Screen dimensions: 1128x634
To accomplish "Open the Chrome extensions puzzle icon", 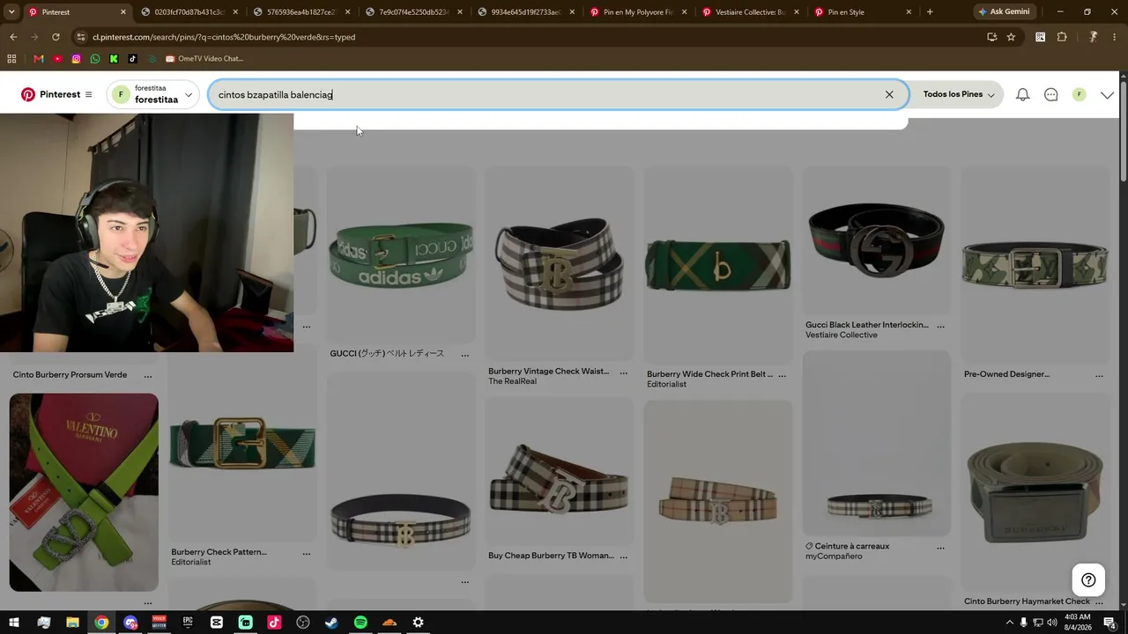I will (x=1062, y=37).
